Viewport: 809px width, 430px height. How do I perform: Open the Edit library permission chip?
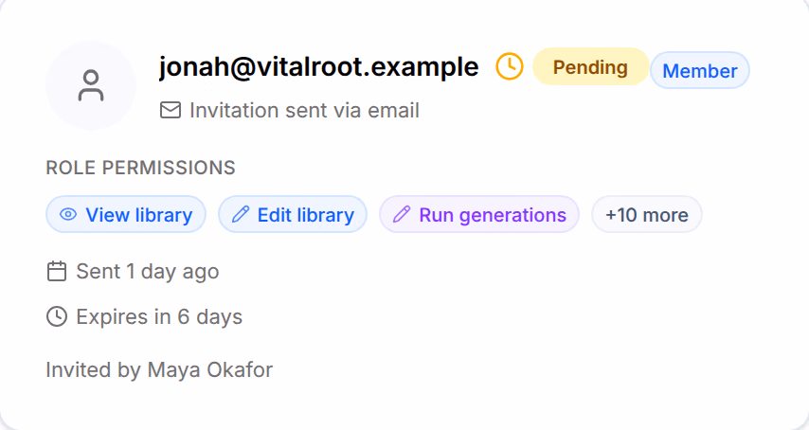[x=293, y=214]
